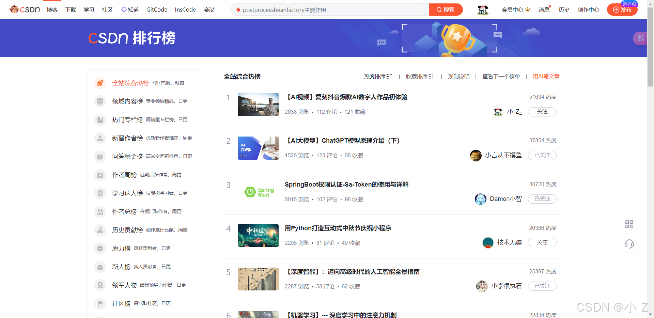Screen dimensions: 654x318
Task: Click avatar of author Damon小智
Action: pyautogui.click(x=480, y=199)
